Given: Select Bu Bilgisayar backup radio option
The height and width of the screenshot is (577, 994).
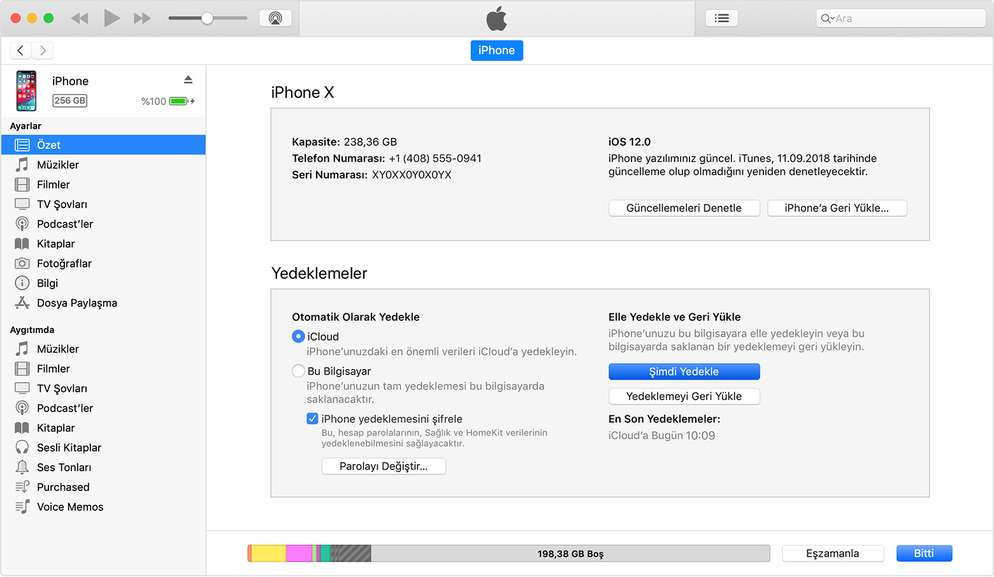Looking at the screenshot, I should pyautogui.click(x=298, y=371).
